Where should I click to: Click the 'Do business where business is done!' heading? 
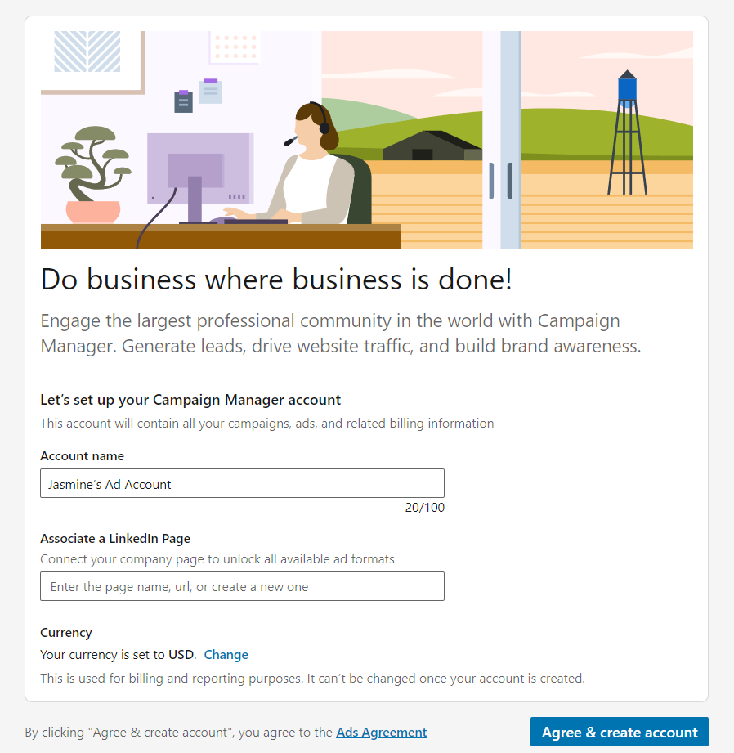point(276,279)
